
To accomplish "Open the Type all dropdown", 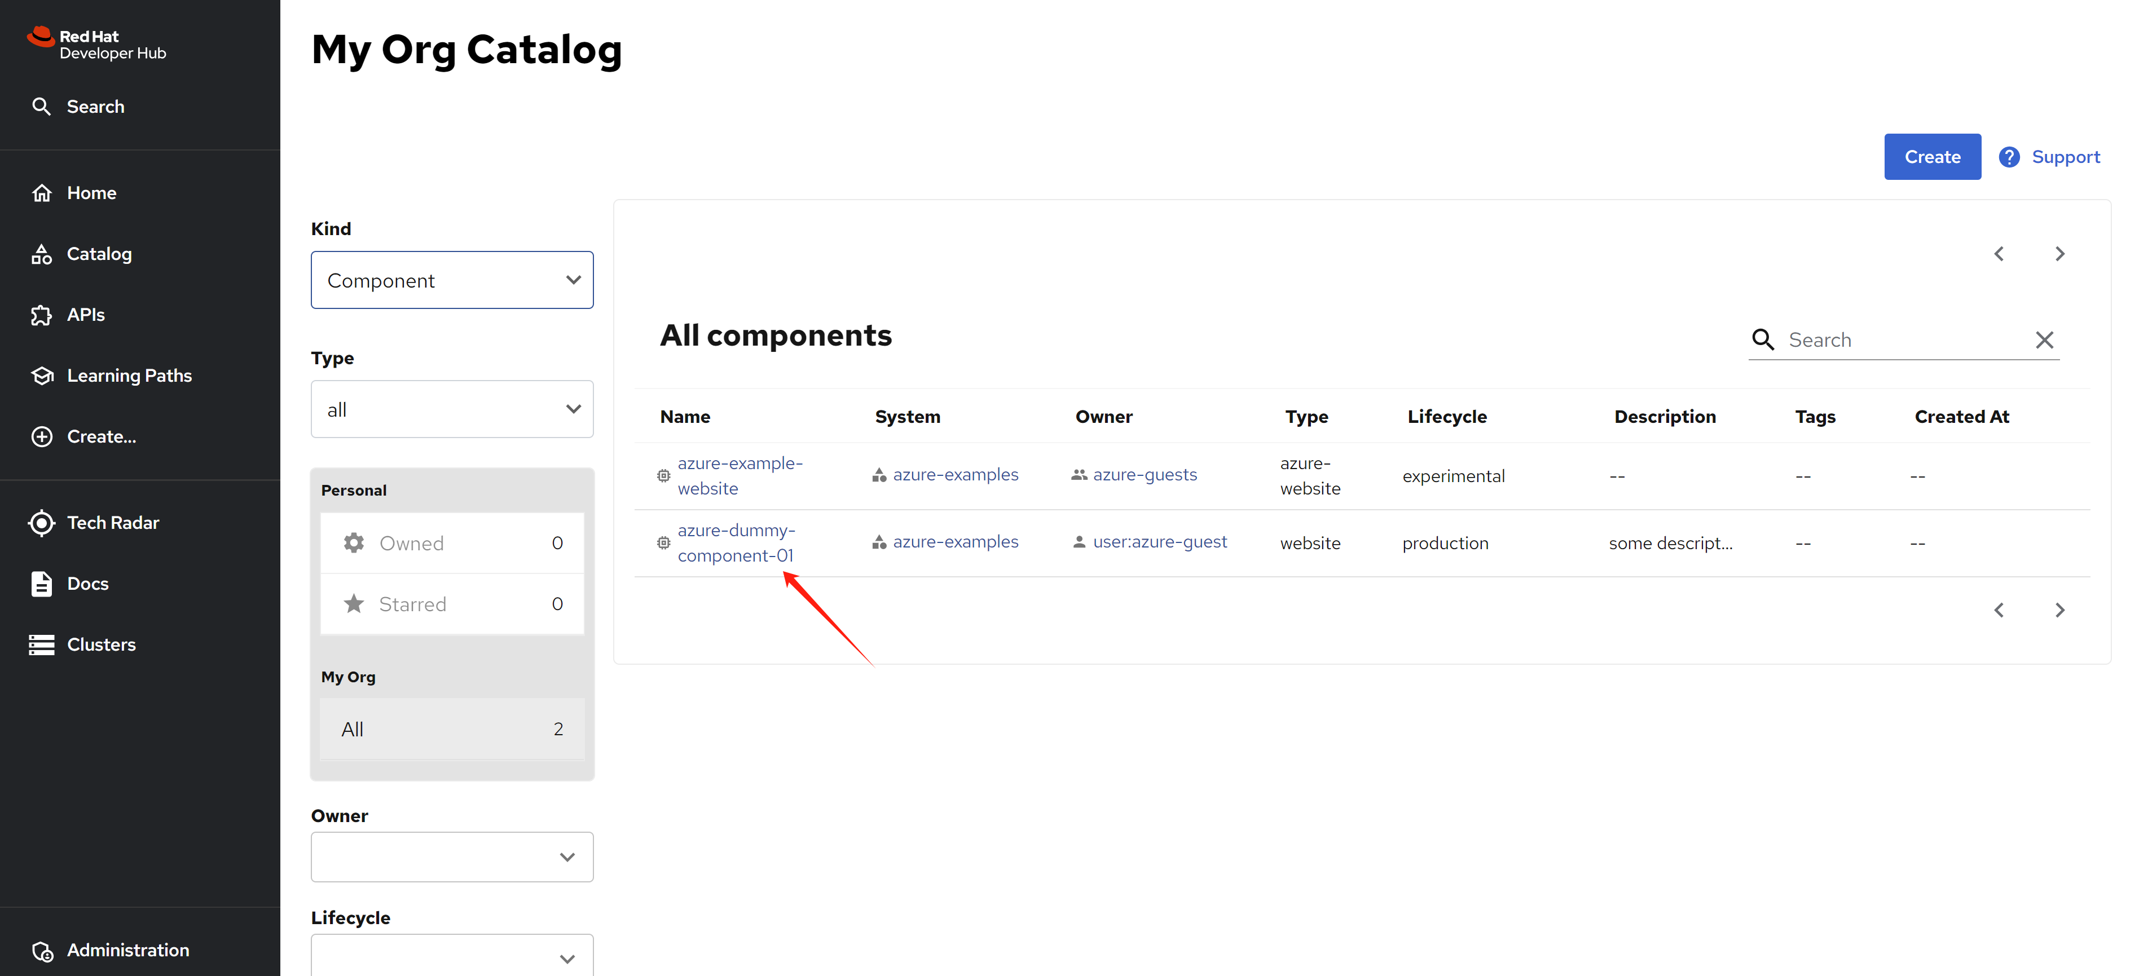I will click(452, 409).
